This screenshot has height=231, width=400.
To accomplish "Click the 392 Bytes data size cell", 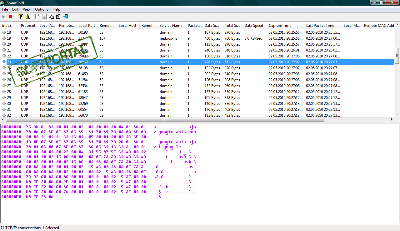I will click(212, 74).
